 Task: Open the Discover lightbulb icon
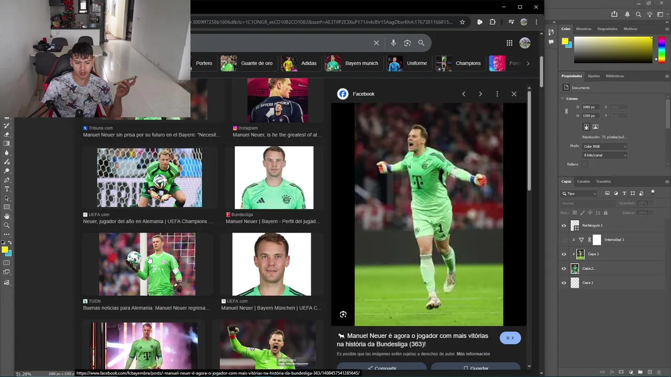pos(650,14)
